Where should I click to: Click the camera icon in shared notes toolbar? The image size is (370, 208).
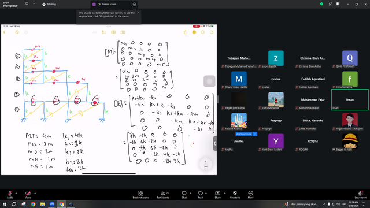(123, 32)
